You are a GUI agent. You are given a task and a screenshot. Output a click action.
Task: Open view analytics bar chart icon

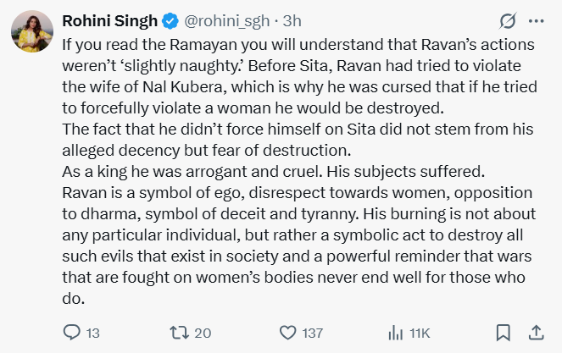point(395,333)
